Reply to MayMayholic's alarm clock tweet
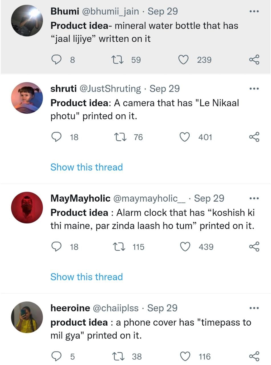 [56, 247]
